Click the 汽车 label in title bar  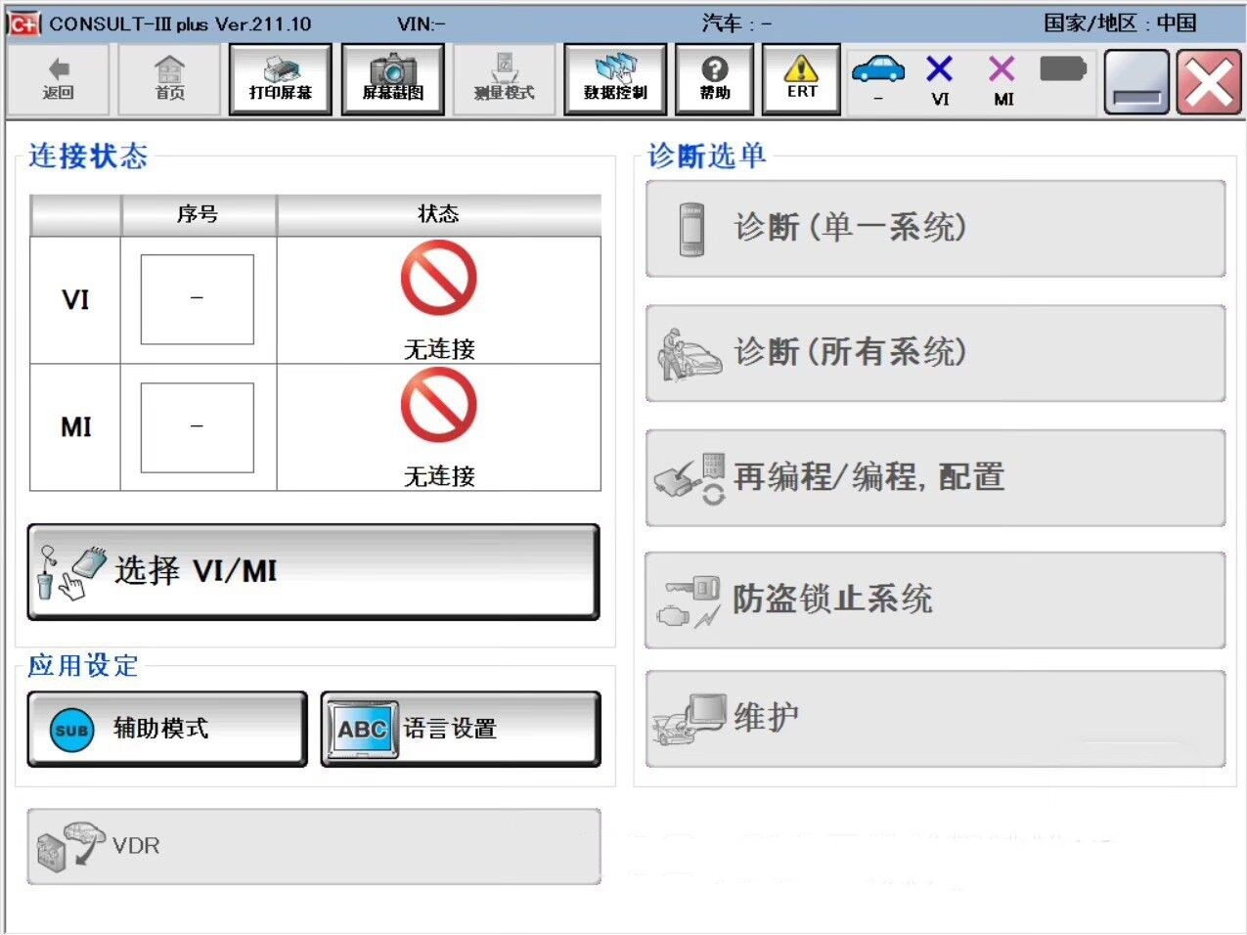pyautogui.click(x=735, y=23)
